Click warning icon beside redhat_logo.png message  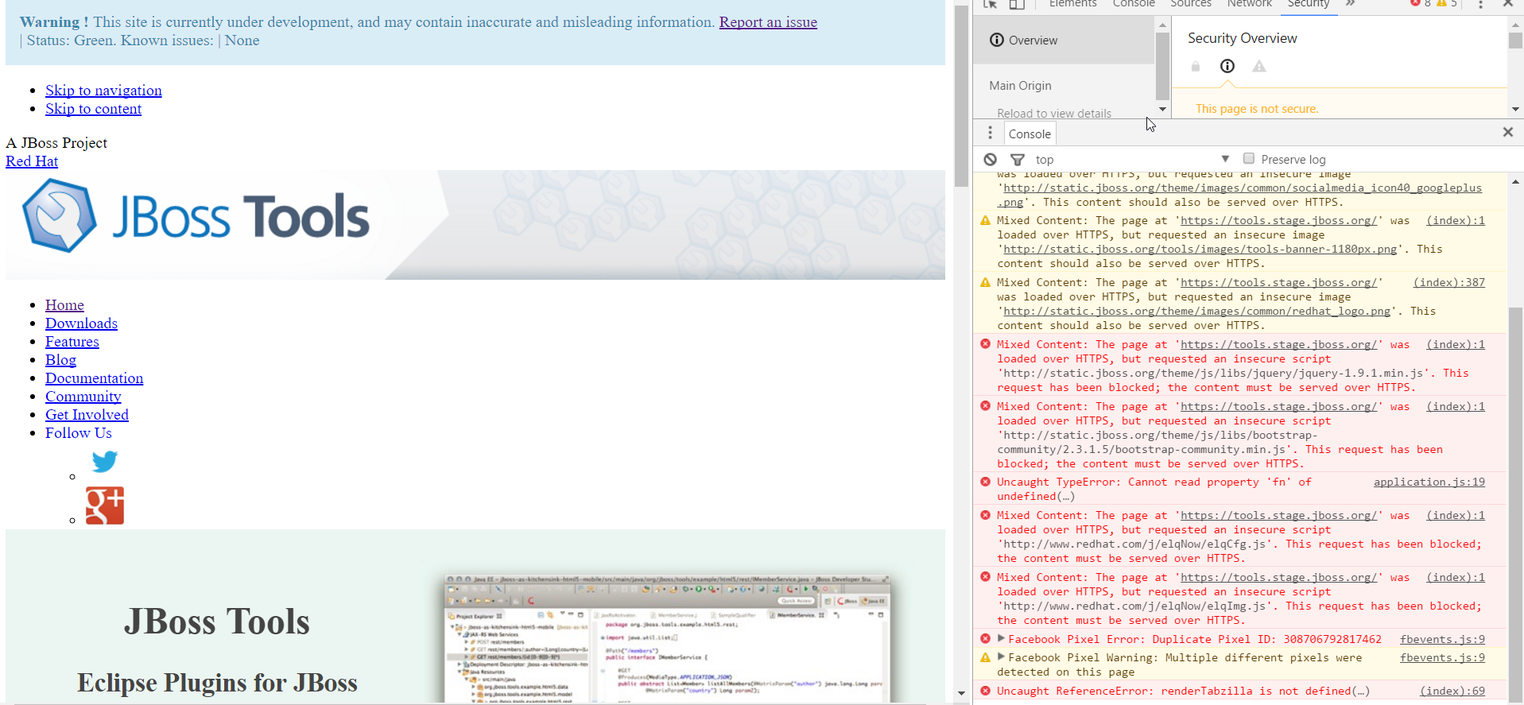tap(986, 282)
